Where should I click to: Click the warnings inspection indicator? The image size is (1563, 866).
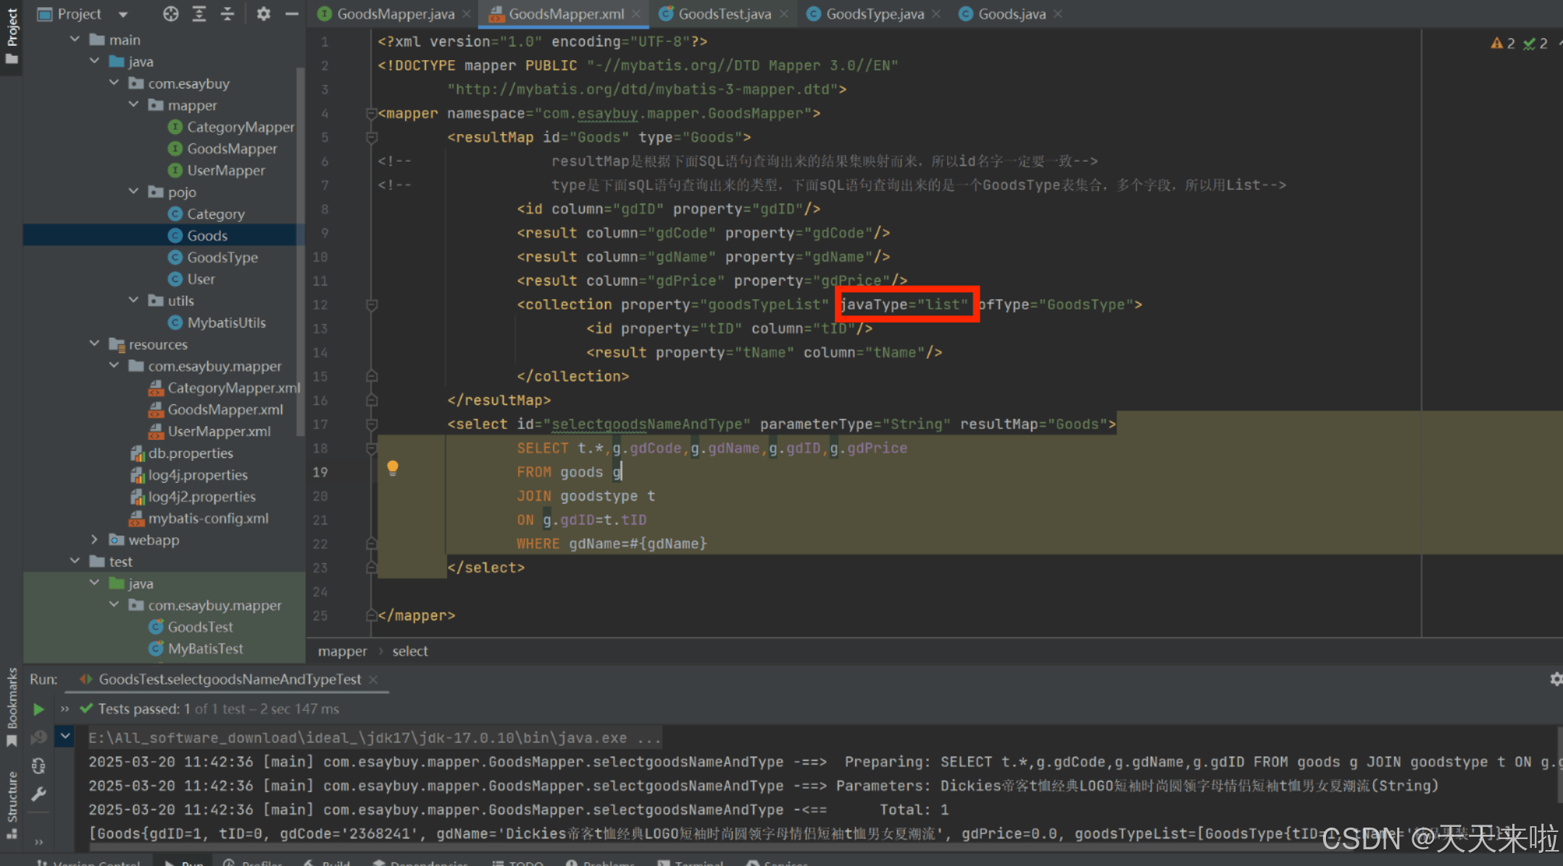point(1503,43)
